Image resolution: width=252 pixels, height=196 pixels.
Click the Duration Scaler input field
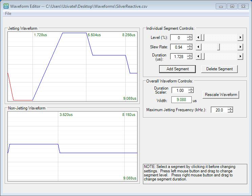click(x=180, y=91)
